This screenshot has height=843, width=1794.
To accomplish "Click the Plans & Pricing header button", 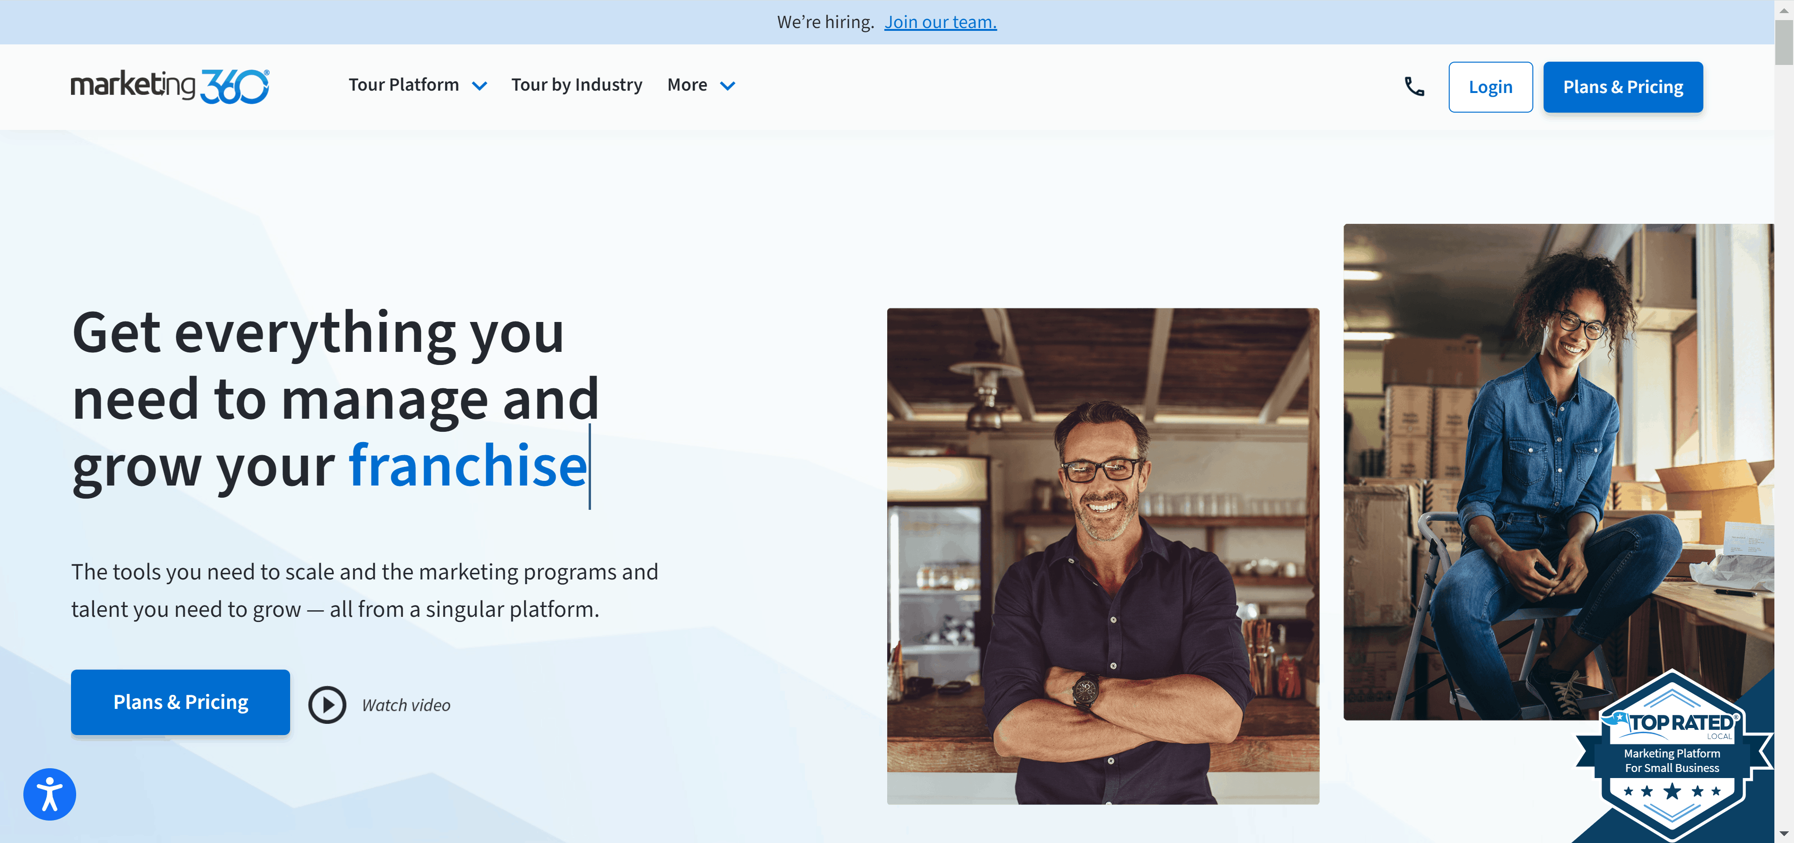I will coord(1623,87).
